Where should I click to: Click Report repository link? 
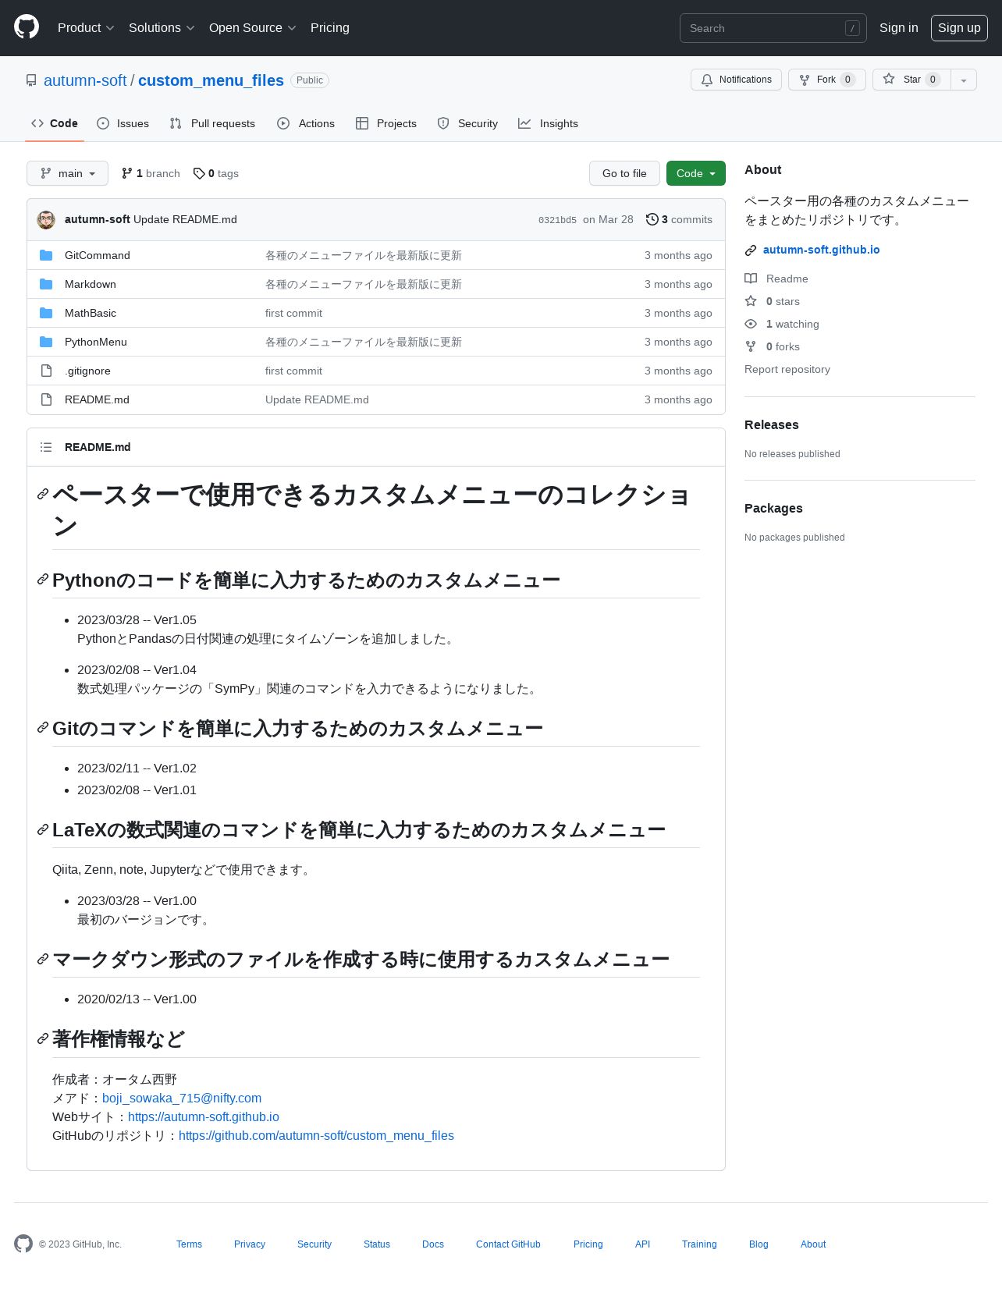click(787, 369)
